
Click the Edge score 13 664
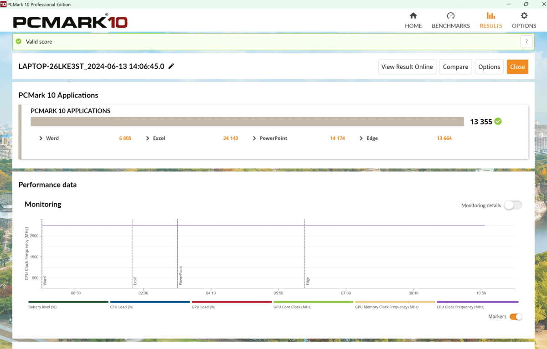444,138
